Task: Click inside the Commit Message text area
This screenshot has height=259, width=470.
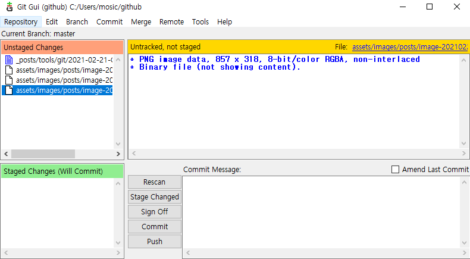Action: click(x=321, y=213)
